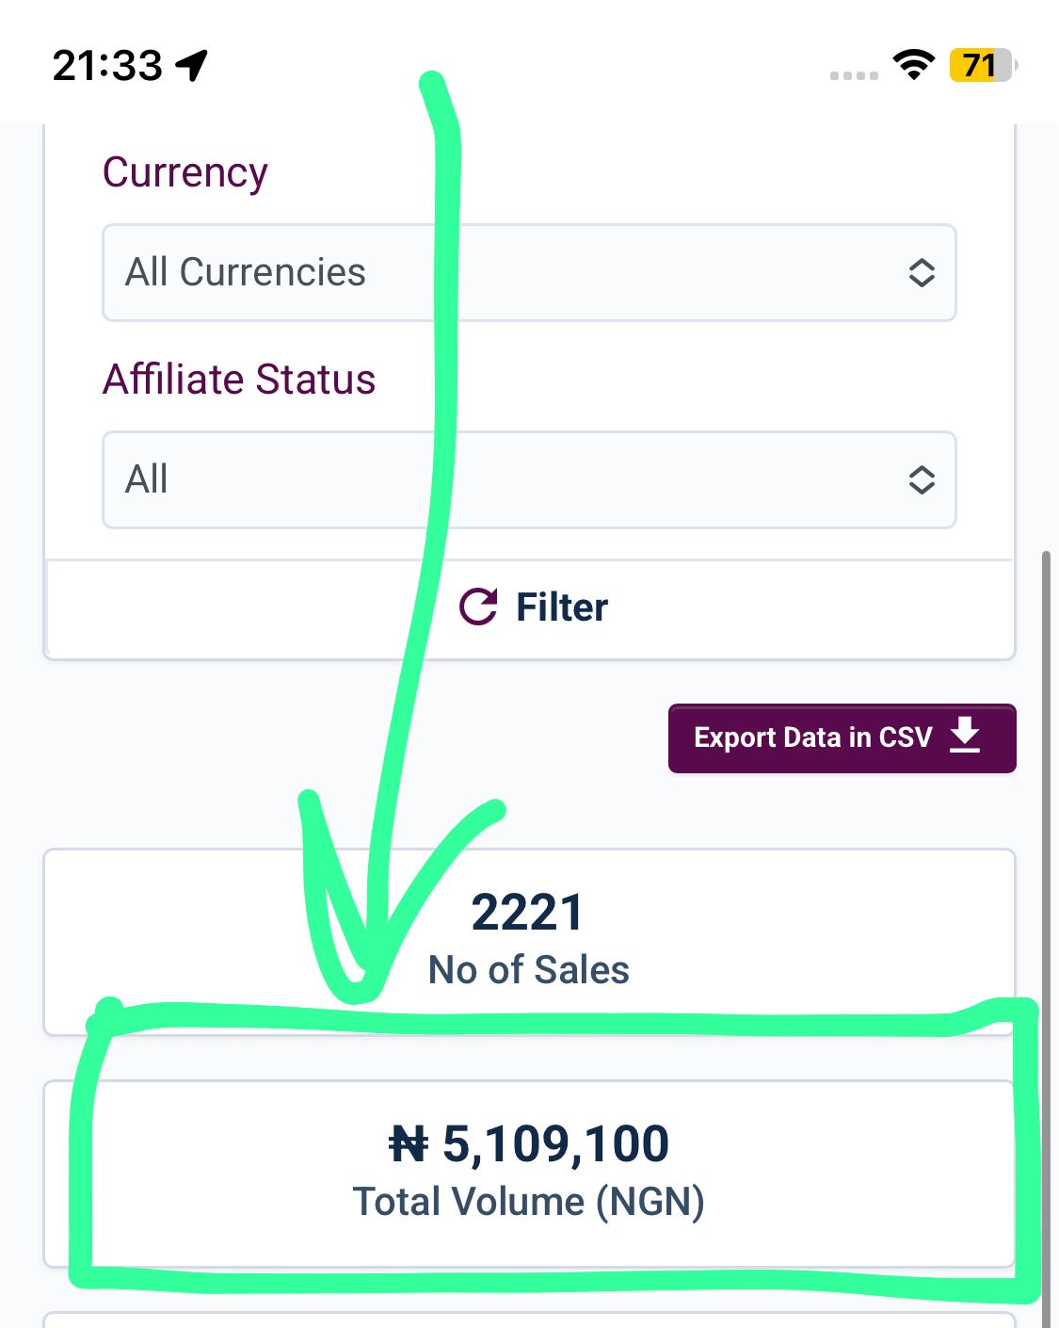Tap the battery indicator showing 71
Screen dimensions: 1059x1328
982,66
